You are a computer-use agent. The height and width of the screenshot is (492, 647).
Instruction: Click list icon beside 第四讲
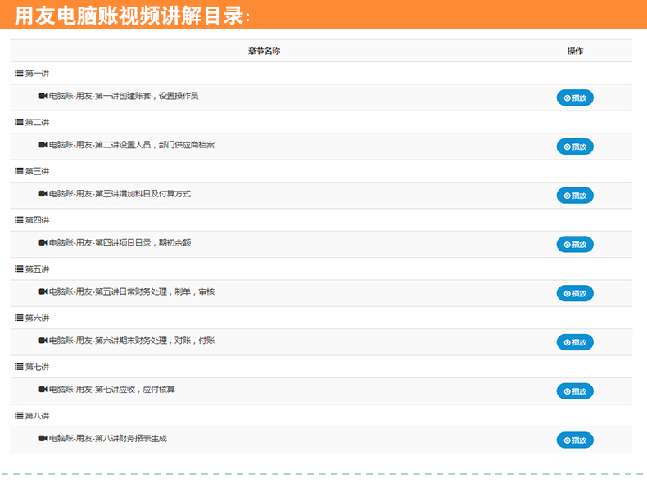point(19,220)
